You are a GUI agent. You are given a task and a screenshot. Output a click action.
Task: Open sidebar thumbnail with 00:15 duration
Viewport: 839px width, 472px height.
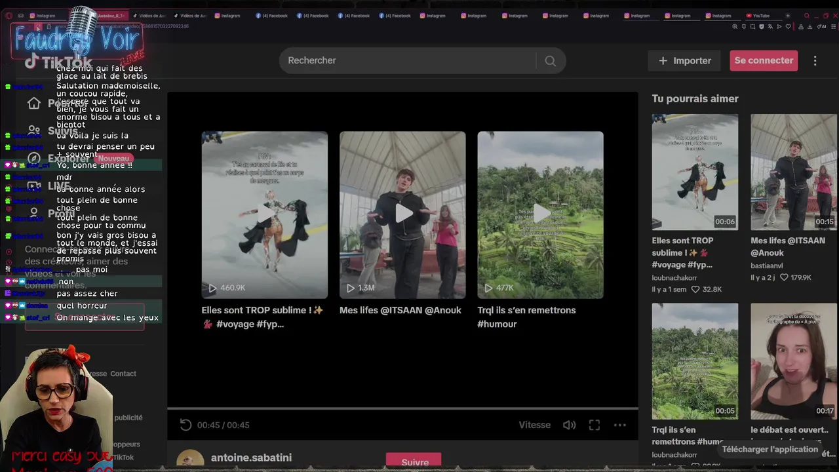click(794, 172)
